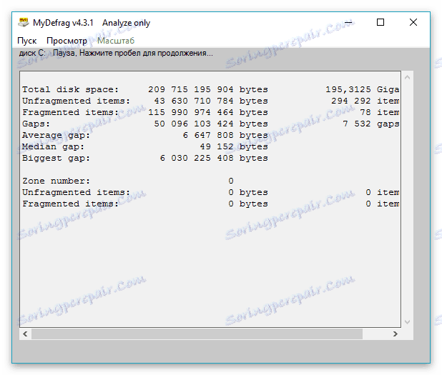Click the '78' fragmented items count
This screenshot has height=375, width=442.
pos(365,112)
